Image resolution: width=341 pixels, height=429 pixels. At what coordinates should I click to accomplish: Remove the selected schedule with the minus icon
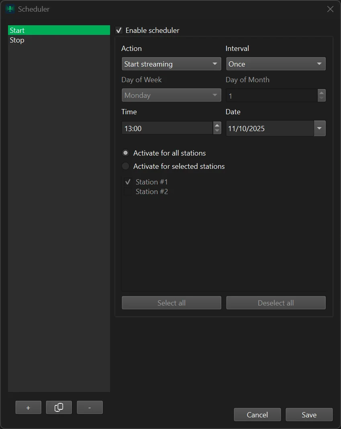pyautogui.click(x=90, y=407)
